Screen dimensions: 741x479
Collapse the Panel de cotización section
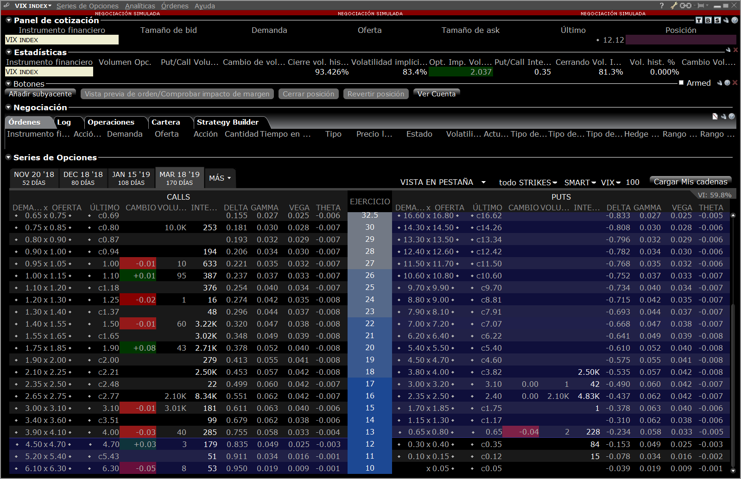pos(8,20)
